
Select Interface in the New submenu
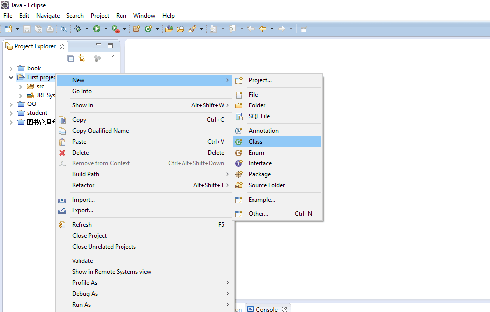(277, 163)
